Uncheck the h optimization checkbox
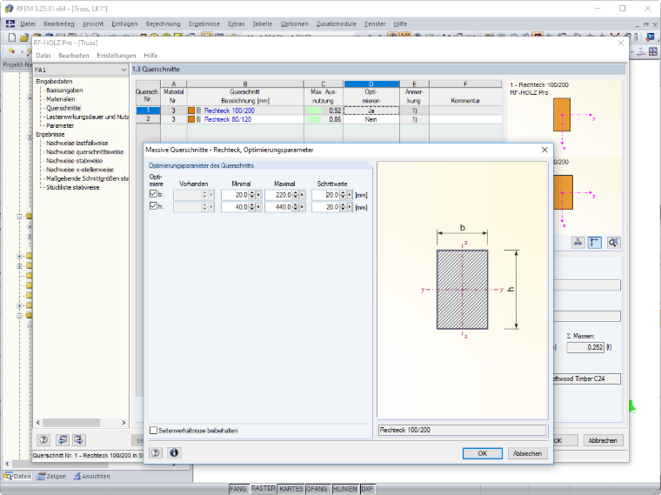The height and width of the screenshot is (495, 661). [x=153, y=206]
